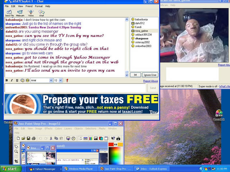The image size is (230, 172).
Task: Open the Masks menu in Paint Shop Pro
Action: pos(102,128)
